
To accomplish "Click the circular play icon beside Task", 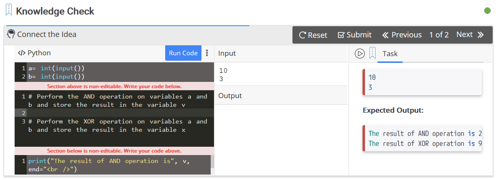I will pos(360,54).
